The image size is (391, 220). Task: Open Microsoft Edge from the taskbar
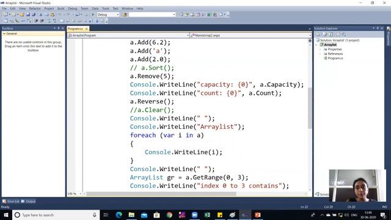point(119,215)
